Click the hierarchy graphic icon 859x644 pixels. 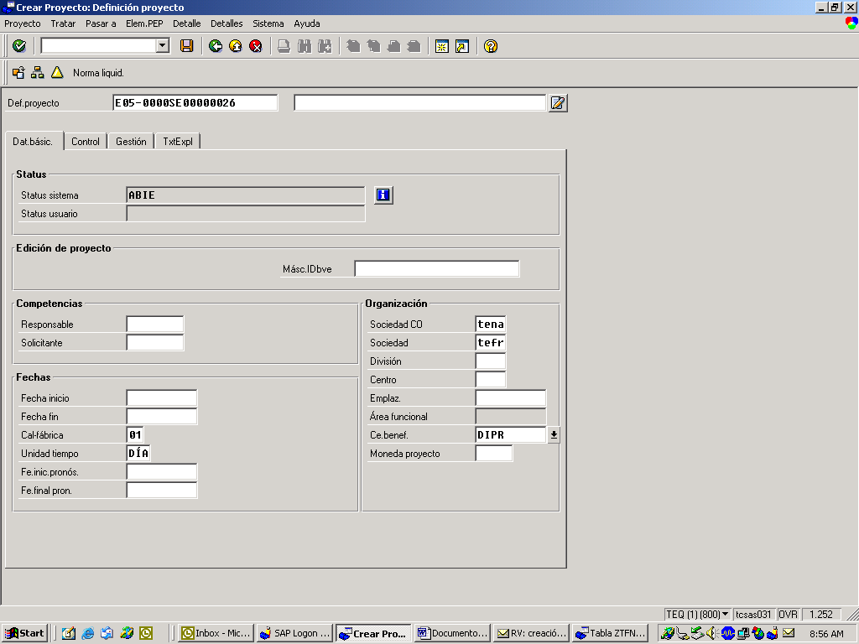coord(37,72)
